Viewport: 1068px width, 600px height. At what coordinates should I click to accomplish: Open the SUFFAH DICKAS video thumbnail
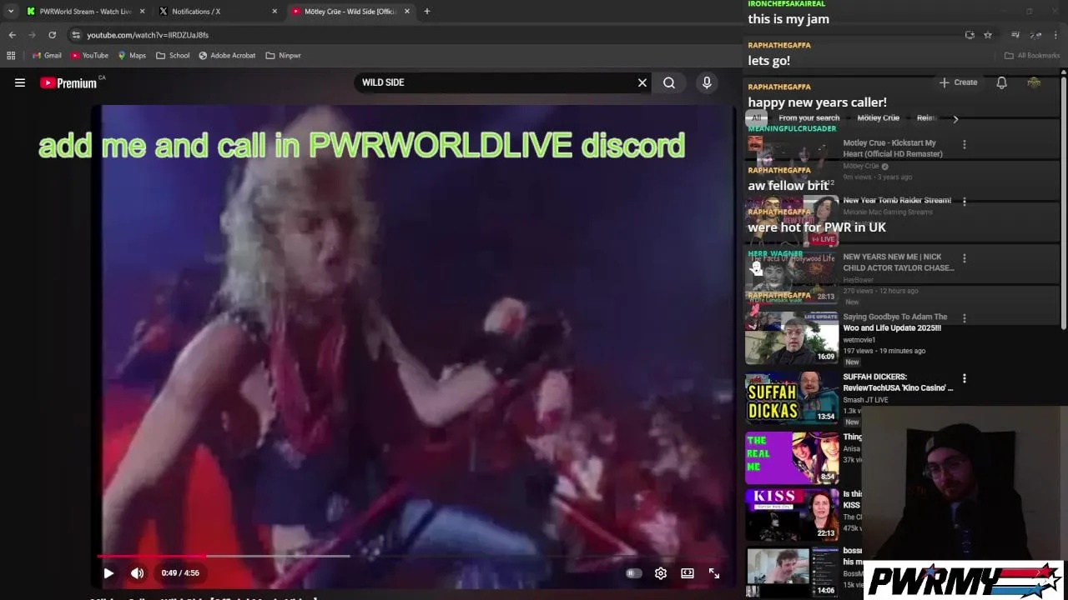pyautogui.click(x=792, y=398)
